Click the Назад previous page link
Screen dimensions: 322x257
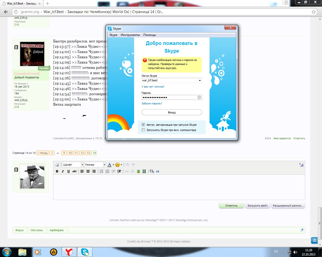pos(42,153)
